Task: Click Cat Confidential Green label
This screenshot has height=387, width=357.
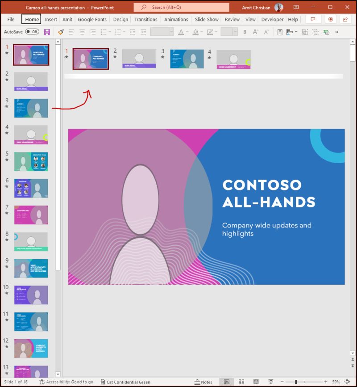Action: click(125, 382)
